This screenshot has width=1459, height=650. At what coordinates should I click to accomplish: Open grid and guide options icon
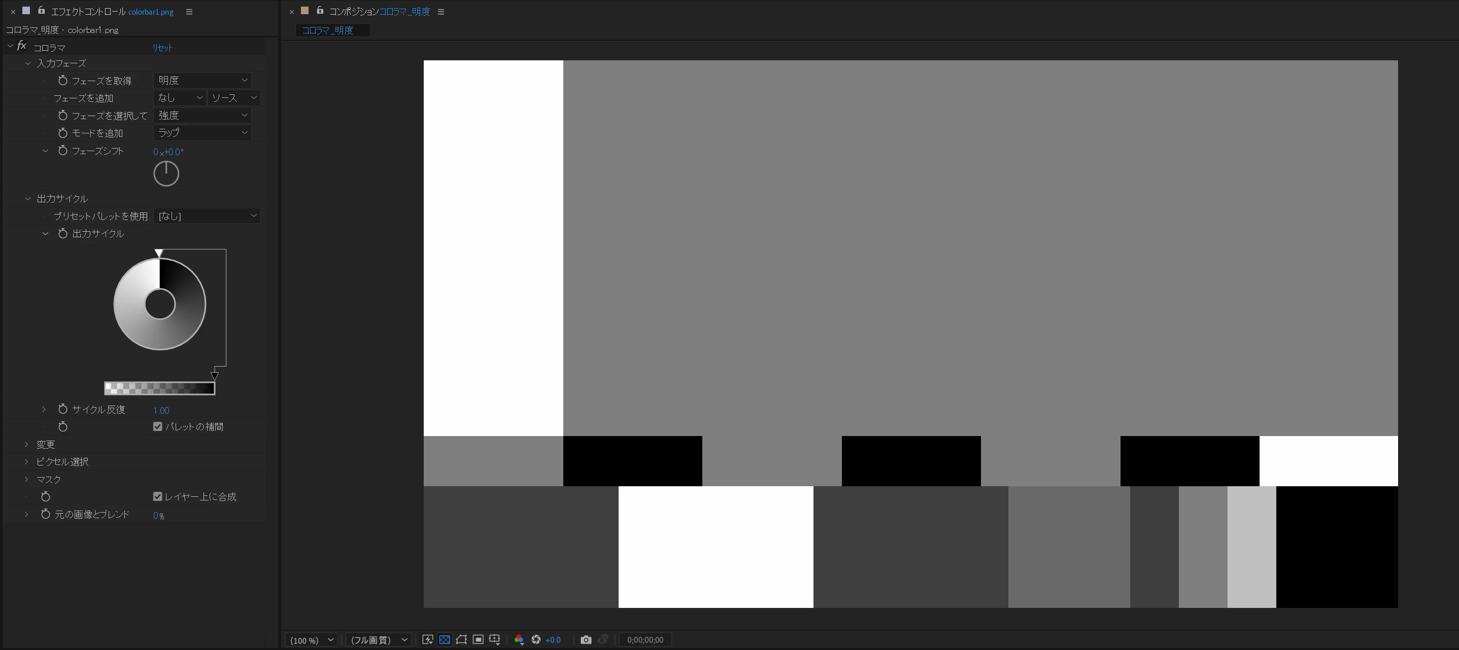494,640
